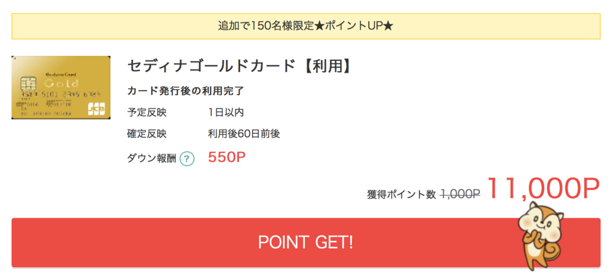Click the chip icon on the gold card

point(28,83)
